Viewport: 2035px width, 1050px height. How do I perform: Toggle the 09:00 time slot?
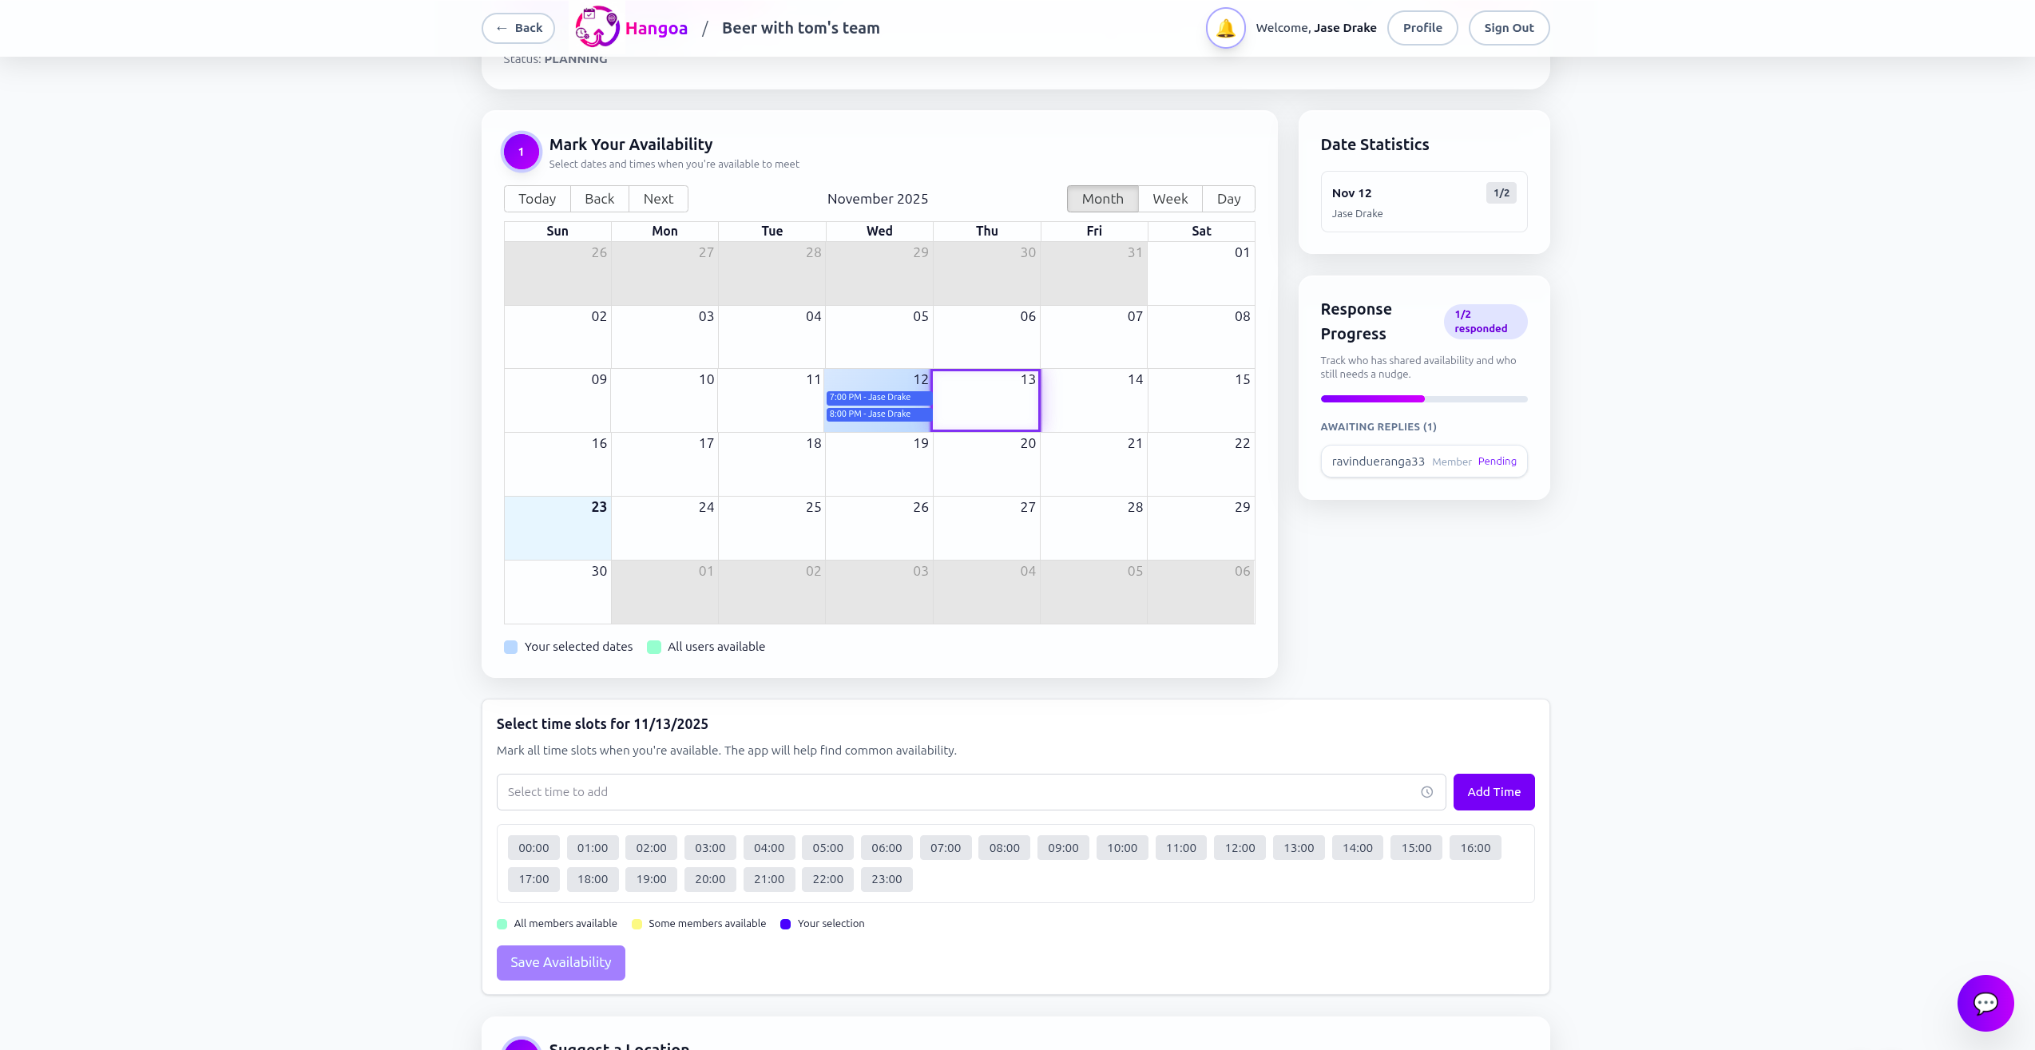tap(1063, 847)
